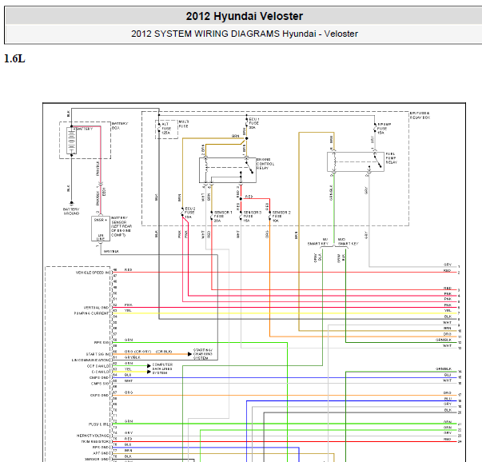The width and height of the screenshot is (482, 462).
Task: Click the 'C-CAN LO' pin label
Action: [x=99, y=372]
